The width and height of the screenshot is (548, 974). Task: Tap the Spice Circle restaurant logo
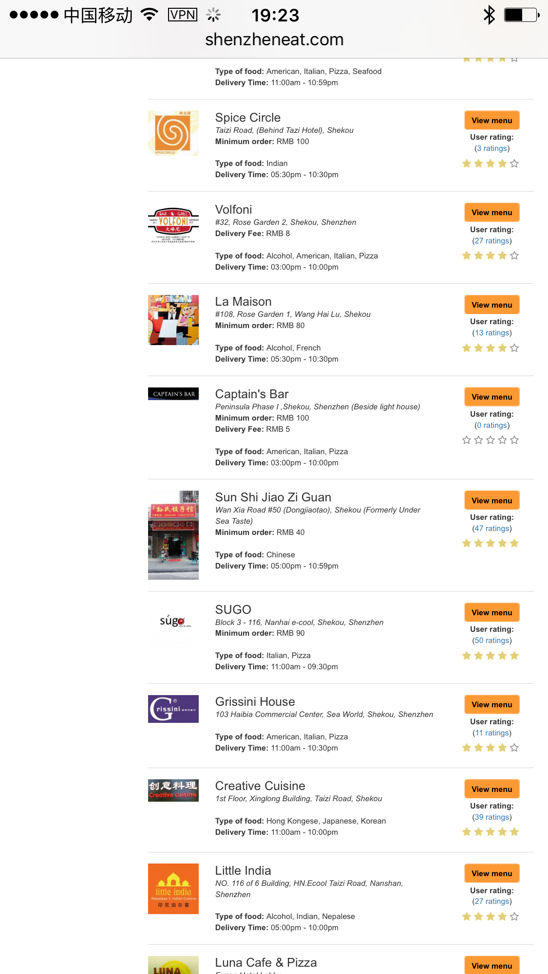173,133
